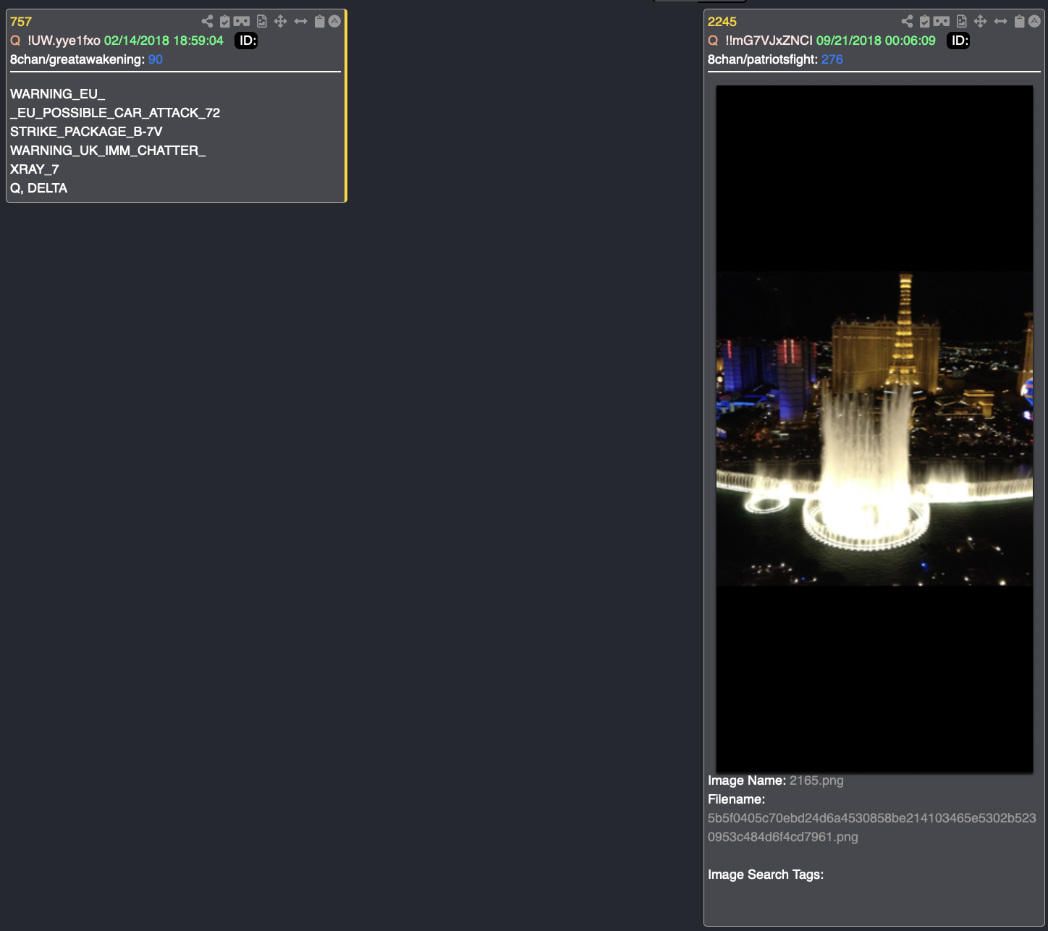Click the plain clipboard icon on post 757
Screen dimensions: 1048x931
tap(320, 22)
